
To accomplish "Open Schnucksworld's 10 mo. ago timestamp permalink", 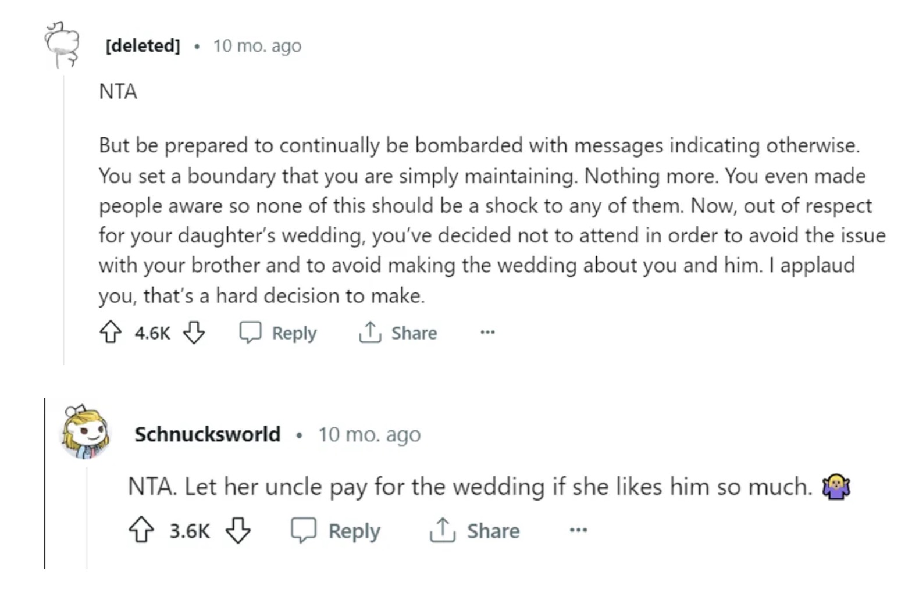I will click(369, 434).
